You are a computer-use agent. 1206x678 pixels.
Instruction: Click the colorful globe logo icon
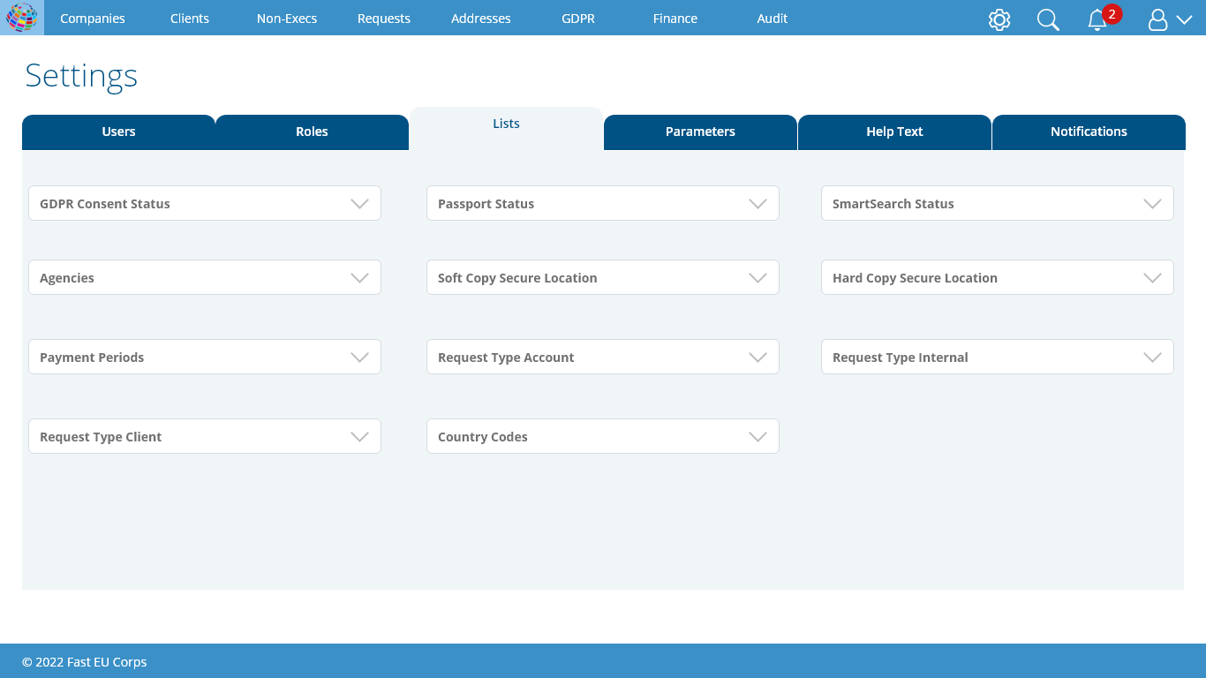22,18
